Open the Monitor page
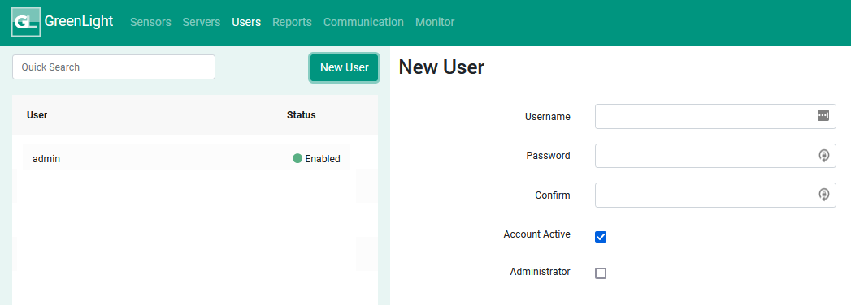Image resolution: width=851 pixels, height=305 pixels. tap(435, 22)
